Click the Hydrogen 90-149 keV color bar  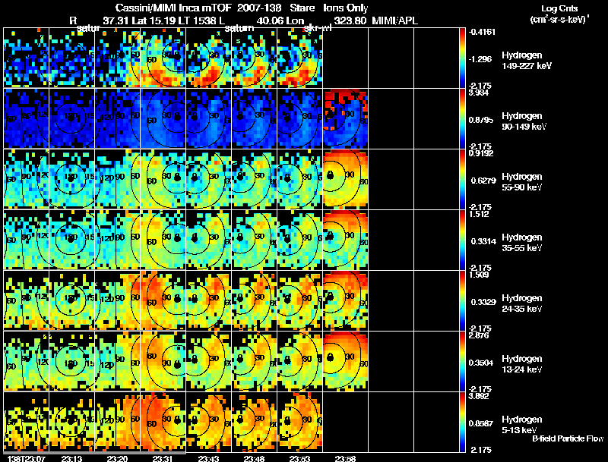pos(462,118)
